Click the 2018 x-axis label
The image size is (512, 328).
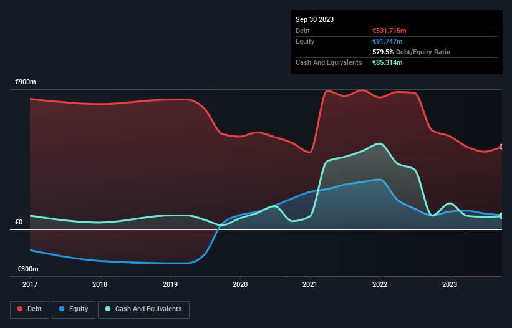pyautogui.click(x=100, y=284)
